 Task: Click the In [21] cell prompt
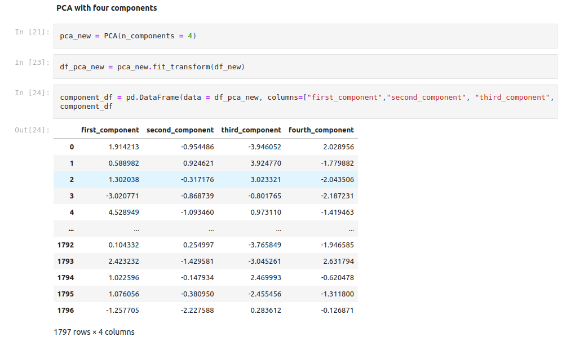32,32
